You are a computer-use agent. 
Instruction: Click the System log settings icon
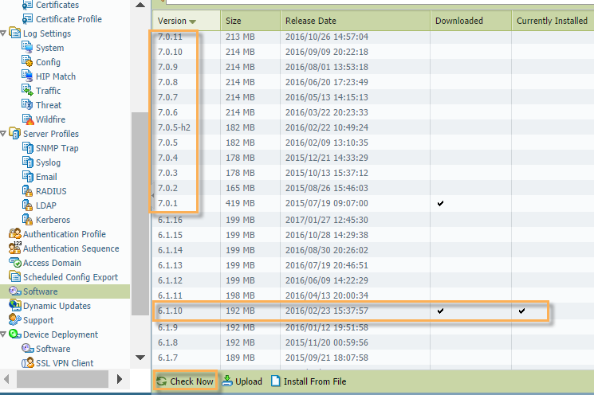pyautogui.click(x=27, y=47)
